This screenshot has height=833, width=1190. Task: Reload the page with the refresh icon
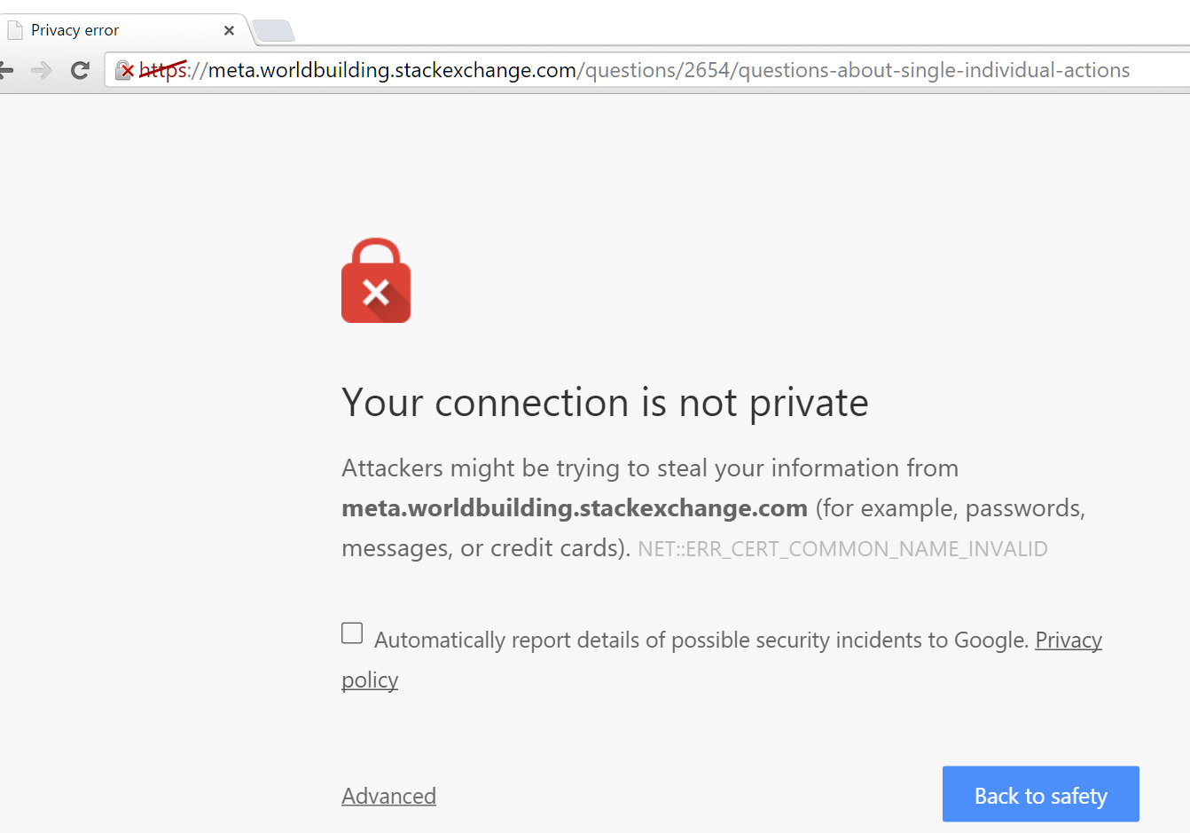click(80, 70)
